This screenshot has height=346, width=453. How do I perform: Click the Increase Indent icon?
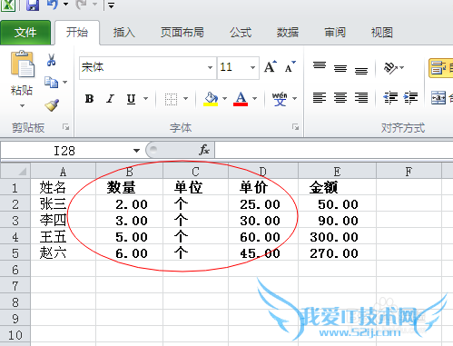pos(410,98)
